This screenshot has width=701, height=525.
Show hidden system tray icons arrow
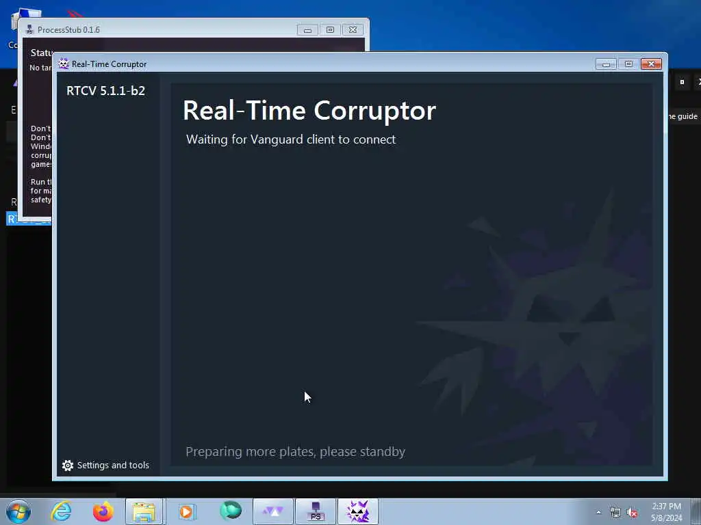[598, 513]
